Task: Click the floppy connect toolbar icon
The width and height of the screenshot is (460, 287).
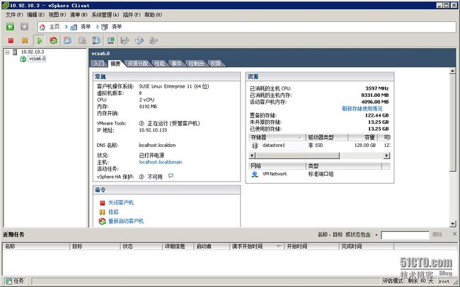Action: [x=125, y=40]
